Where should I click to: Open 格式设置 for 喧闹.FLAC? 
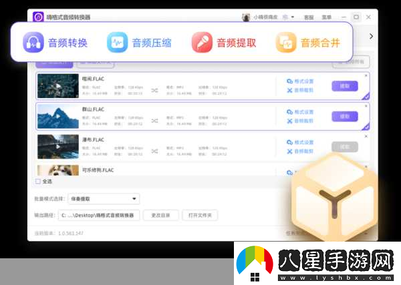coord(300,81)
